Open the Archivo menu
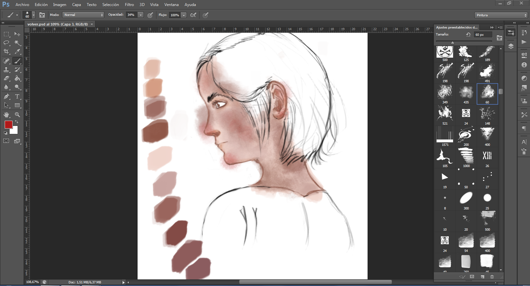The image size is (530, 286). [22, 5]
